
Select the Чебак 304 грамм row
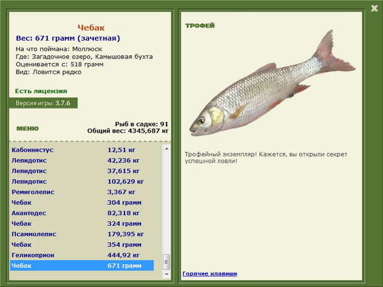pos(82,202)
